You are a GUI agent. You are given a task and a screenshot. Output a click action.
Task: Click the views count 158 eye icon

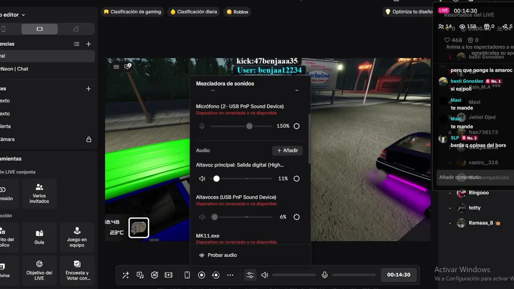pos(462,27)
